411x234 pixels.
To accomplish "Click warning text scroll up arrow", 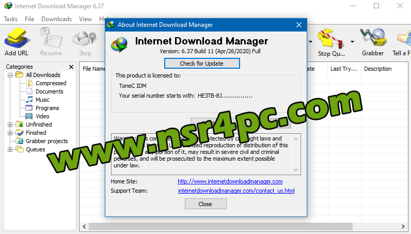I will pos(296,139).
